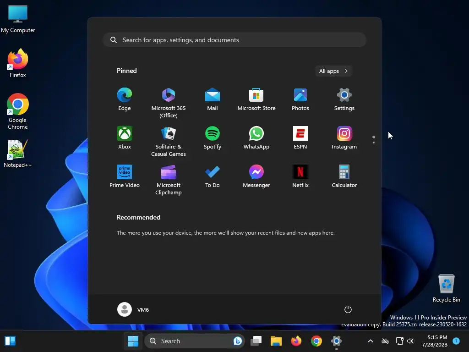Viewport: 469px width, 352px height.
Task: Open Task View on the taskbar
Action: pos(256,341)
